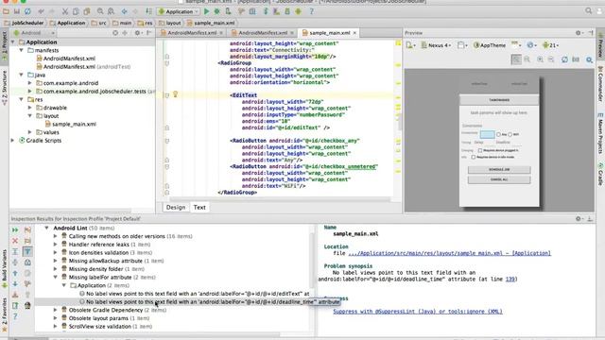Click the Copy icon in the main toolbar
This screenshot has width=605, height=340.
[x=76, y=11]
